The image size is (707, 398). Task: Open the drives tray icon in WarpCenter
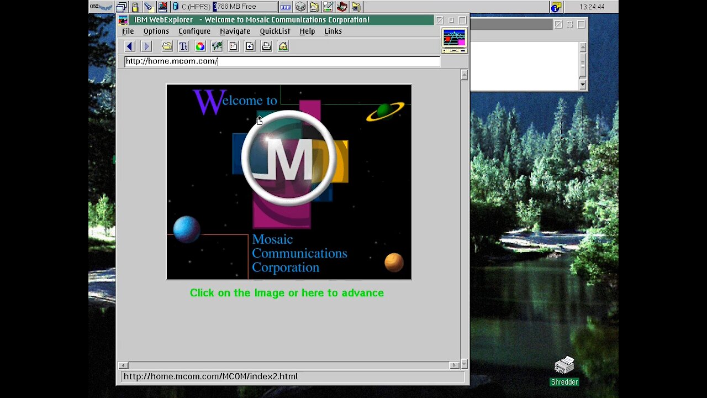(x=300, y=7)
